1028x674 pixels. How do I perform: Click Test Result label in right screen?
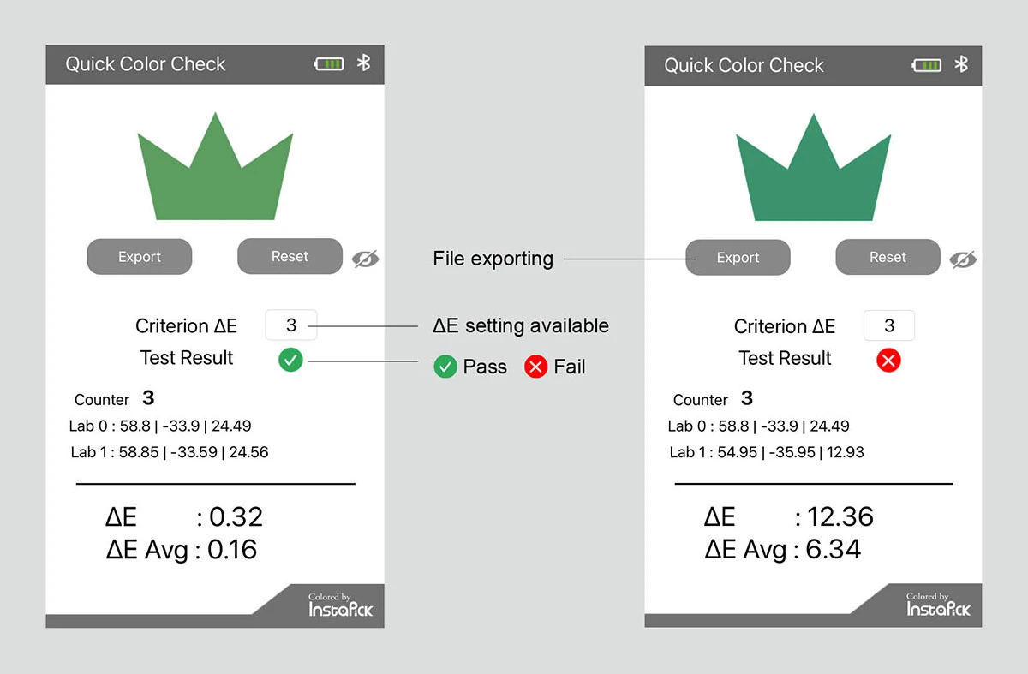[785, 358]
